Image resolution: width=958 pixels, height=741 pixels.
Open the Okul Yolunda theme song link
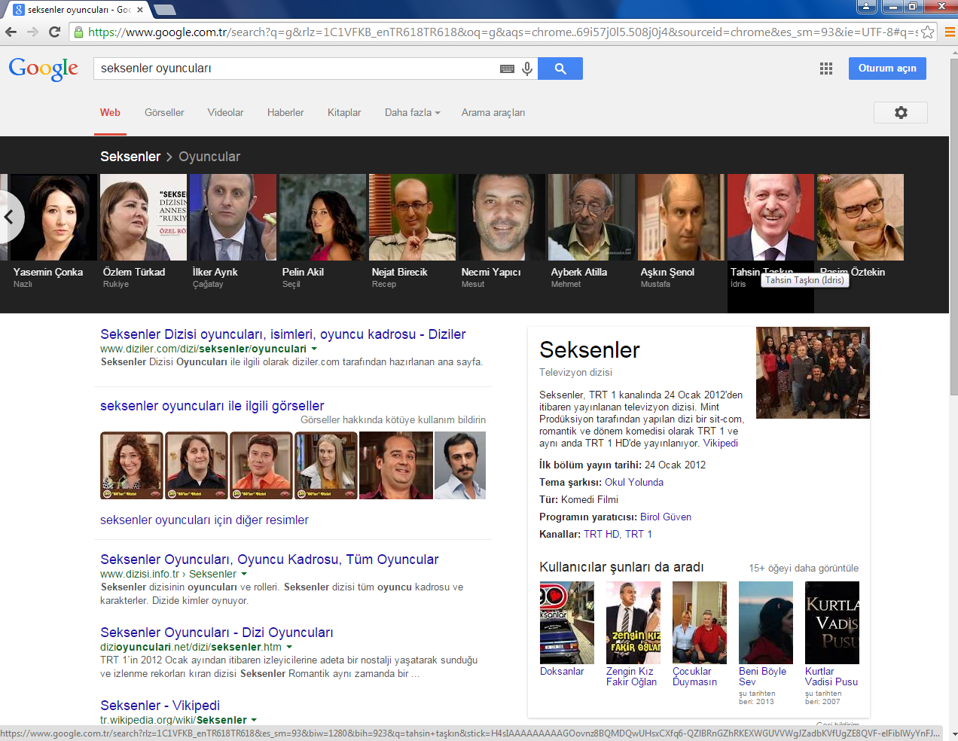pos(634,482)
